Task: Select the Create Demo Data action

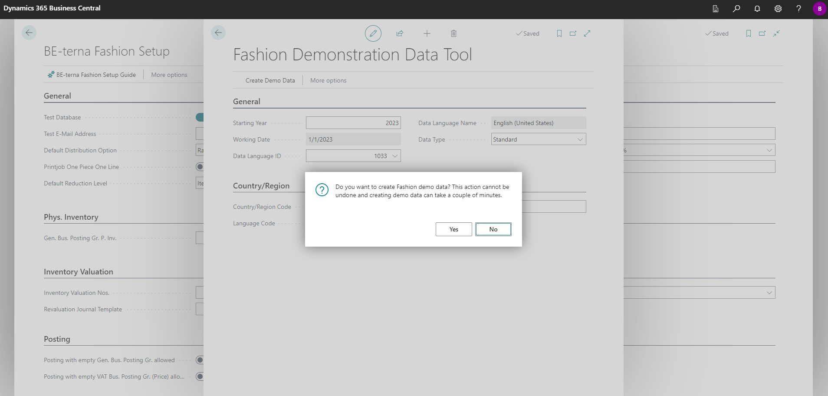Action: (270, 80)
